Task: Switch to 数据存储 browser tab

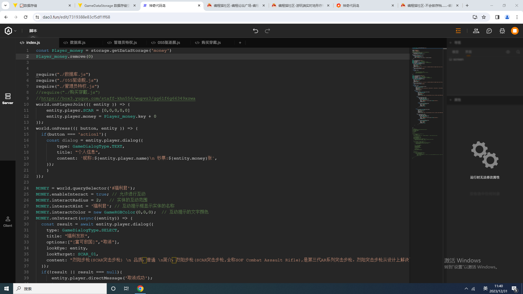Action: (42, 5)
